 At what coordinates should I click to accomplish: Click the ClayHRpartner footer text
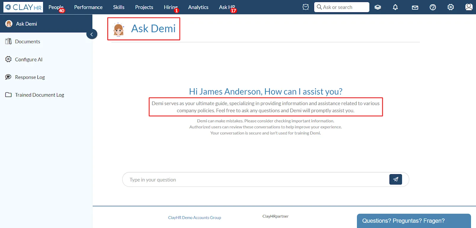tap(275, 216)
